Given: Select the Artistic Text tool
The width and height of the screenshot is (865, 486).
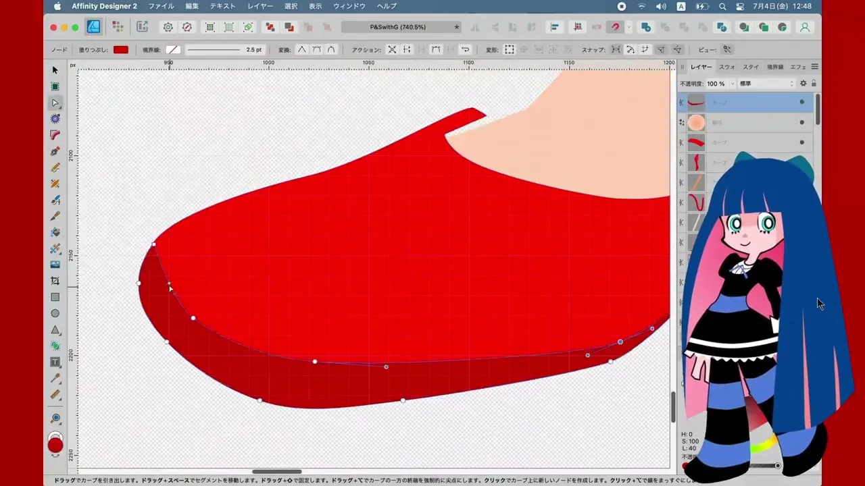Looking at the screenshot, I should coord(55,362).
